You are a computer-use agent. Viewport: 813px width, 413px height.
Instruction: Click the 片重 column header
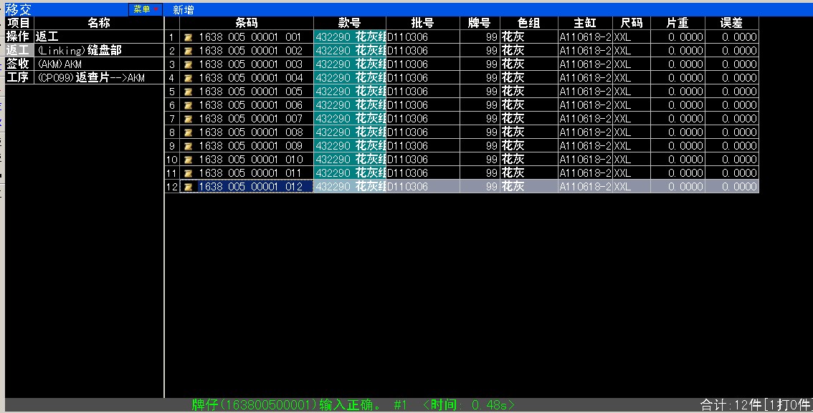click(677, 23)
